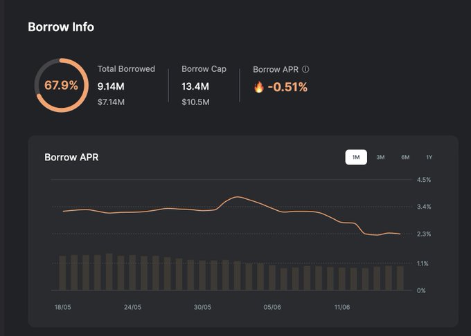
Task: Click the 0% y-axis label
Action: point(421,290)
